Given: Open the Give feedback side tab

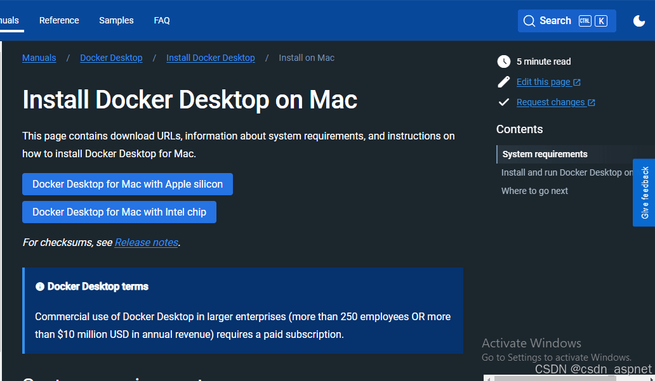Looking at the screenshot, I should tap(644, 193).
